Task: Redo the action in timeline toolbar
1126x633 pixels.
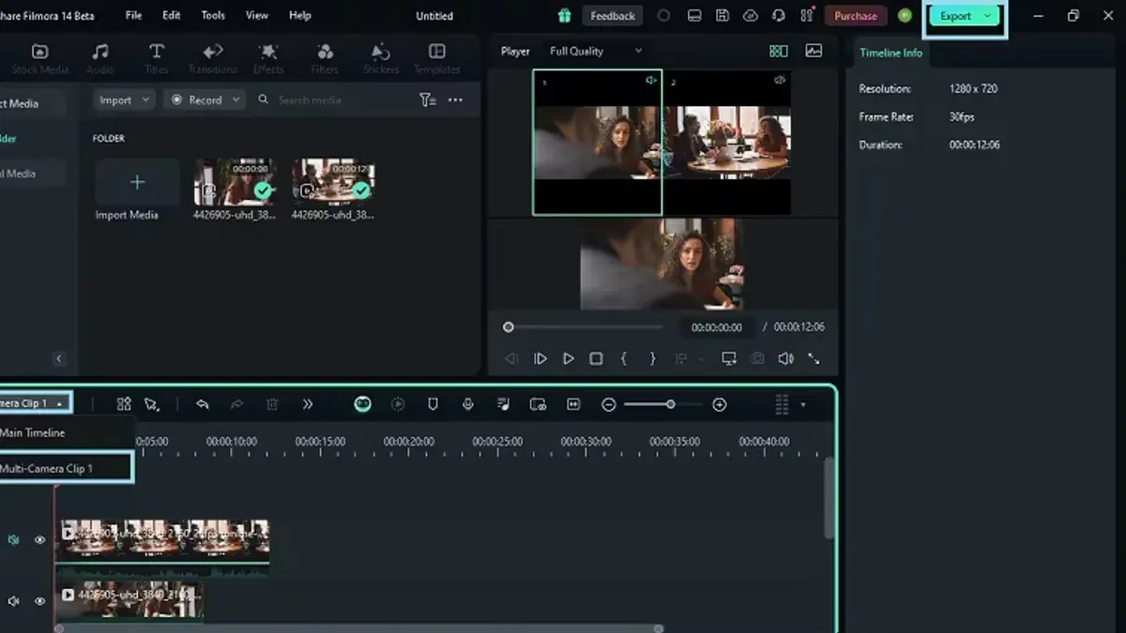Action: pyautogui.click(x=236, y=404)
